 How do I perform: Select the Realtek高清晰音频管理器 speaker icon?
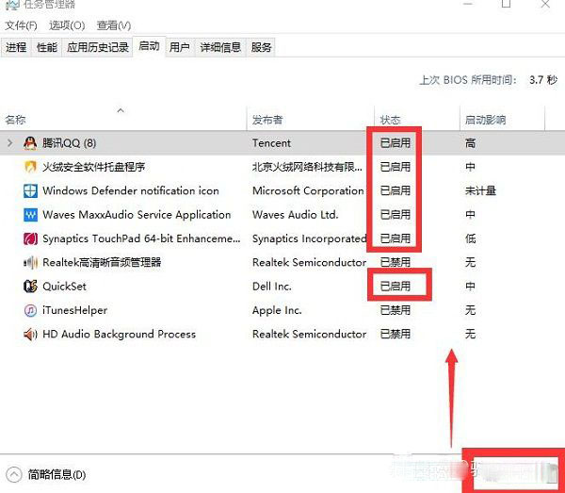tap(30, 263)
